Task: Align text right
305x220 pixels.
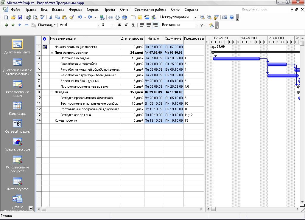Action: (x=155, y=25)
